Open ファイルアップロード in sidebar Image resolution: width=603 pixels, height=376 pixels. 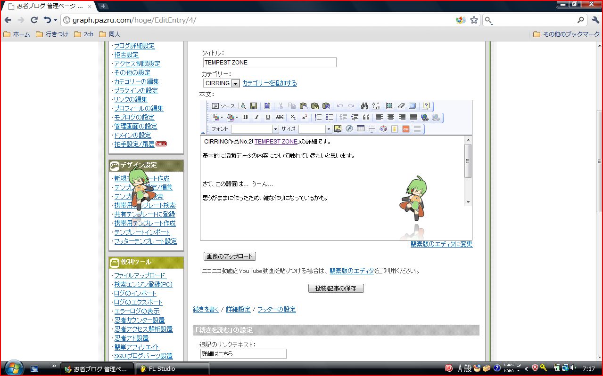(x=140, y=275)
